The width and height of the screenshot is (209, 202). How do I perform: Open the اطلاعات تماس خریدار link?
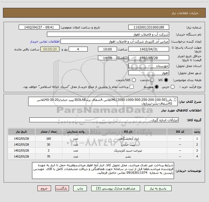45,41
